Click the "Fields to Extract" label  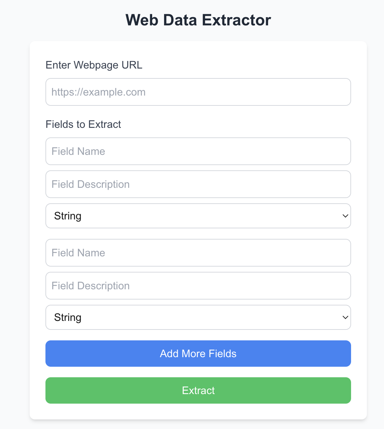click(x=83, y=124)
